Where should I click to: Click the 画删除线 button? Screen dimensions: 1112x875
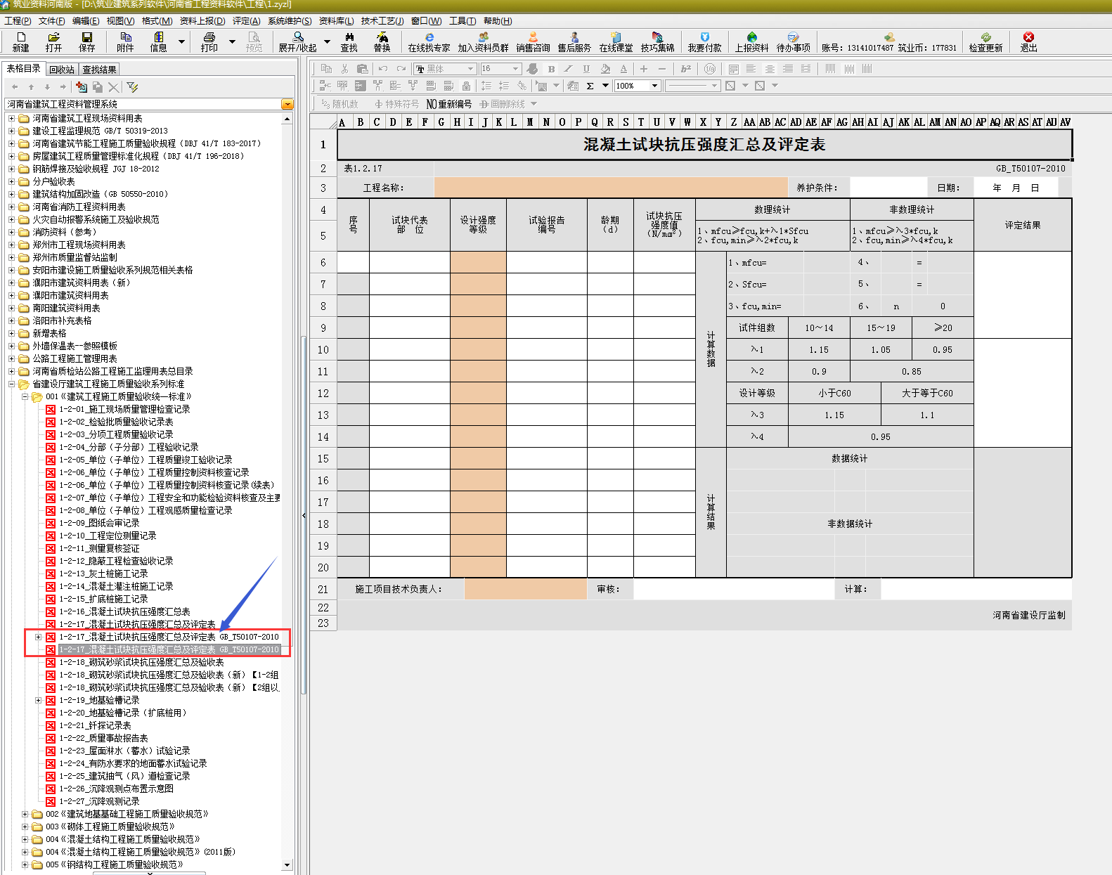click(503, 104)
